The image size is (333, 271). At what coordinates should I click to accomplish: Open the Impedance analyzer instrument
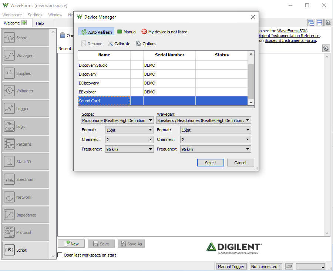(26, 215)
